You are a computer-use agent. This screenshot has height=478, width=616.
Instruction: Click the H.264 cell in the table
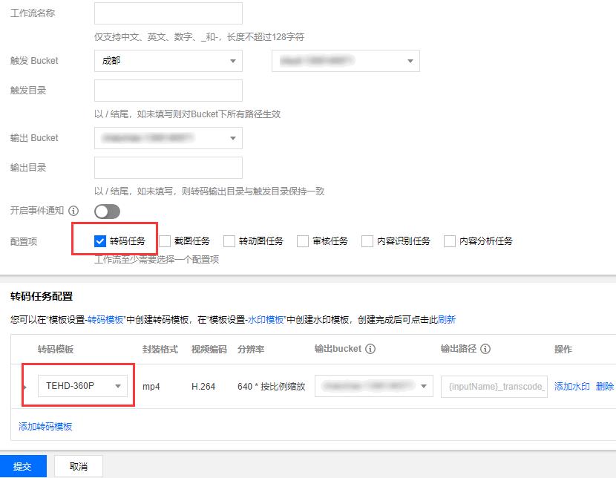coord(203,387)
